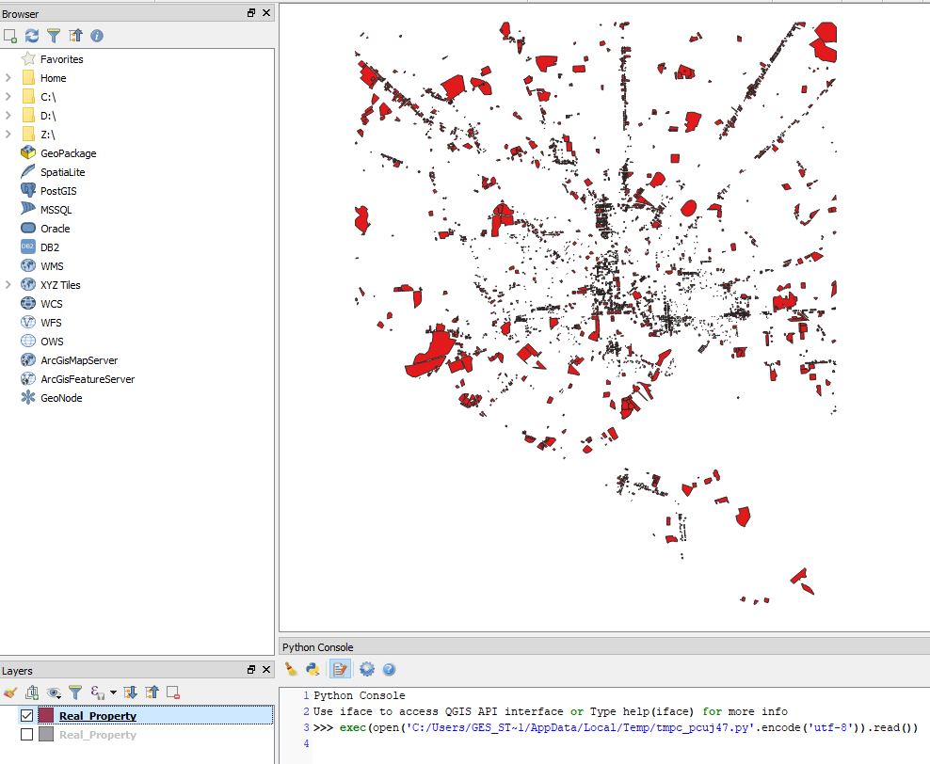The image size is (930, 764).
Task: Select the bold Real_Property layer name
Action: (98, 715)
